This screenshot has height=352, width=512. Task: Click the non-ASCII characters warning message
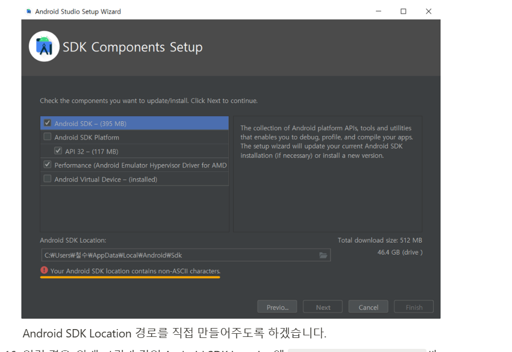[x=135, y=271]
